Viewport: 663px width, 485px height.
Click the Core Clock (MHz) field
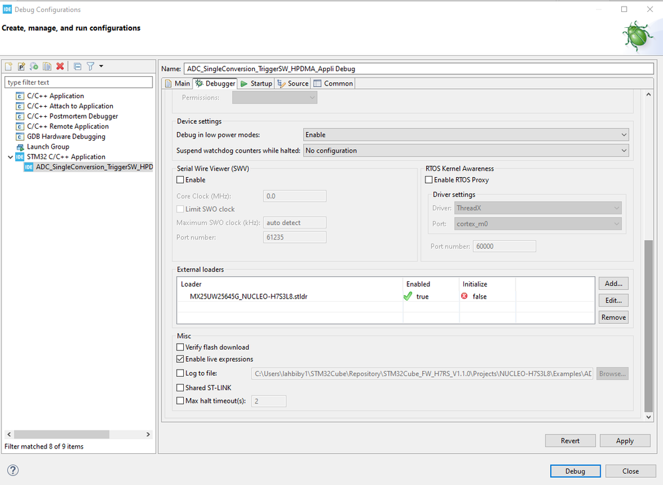coord(295,196)
